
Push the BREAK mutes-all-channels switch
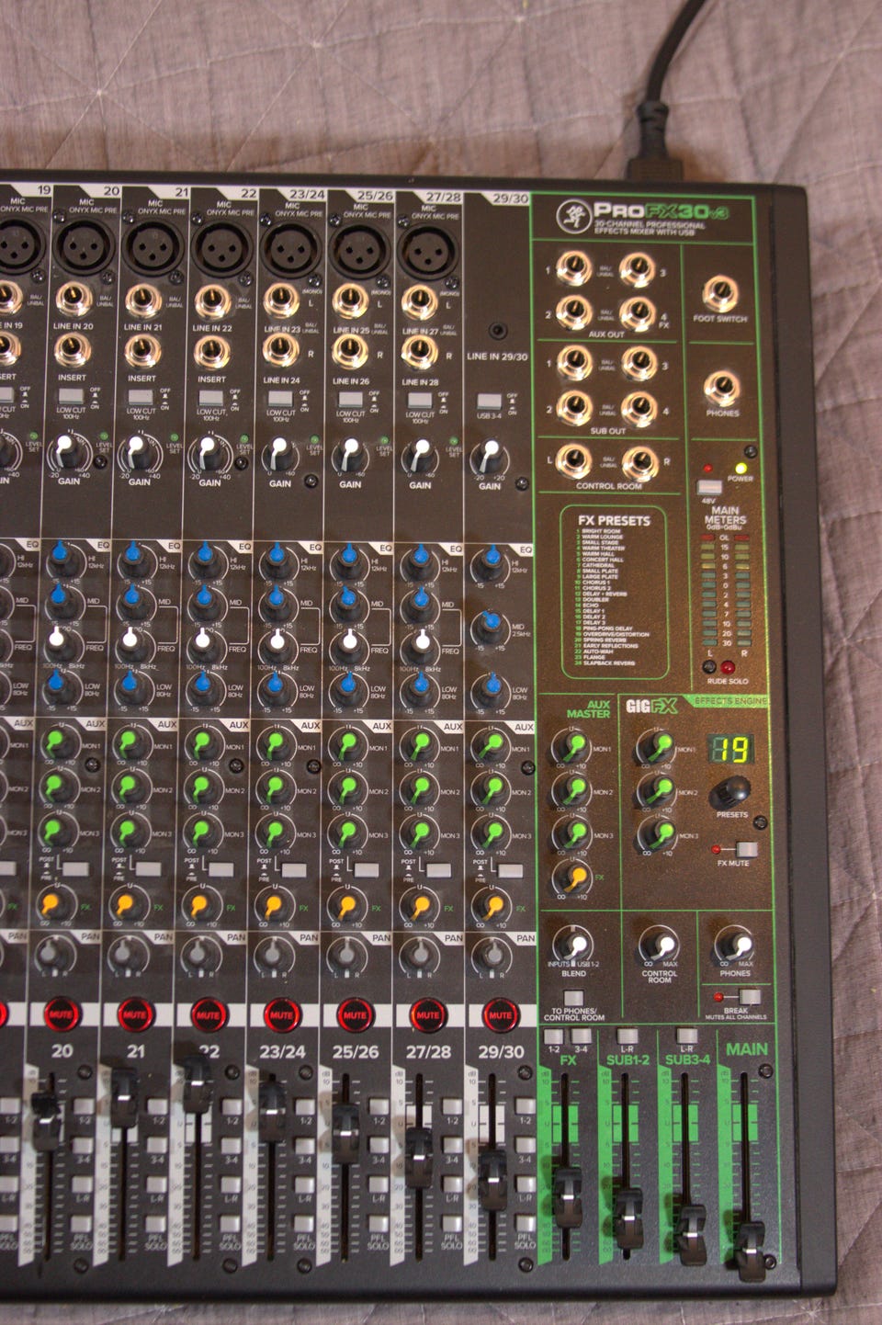(x=749, y=996)
